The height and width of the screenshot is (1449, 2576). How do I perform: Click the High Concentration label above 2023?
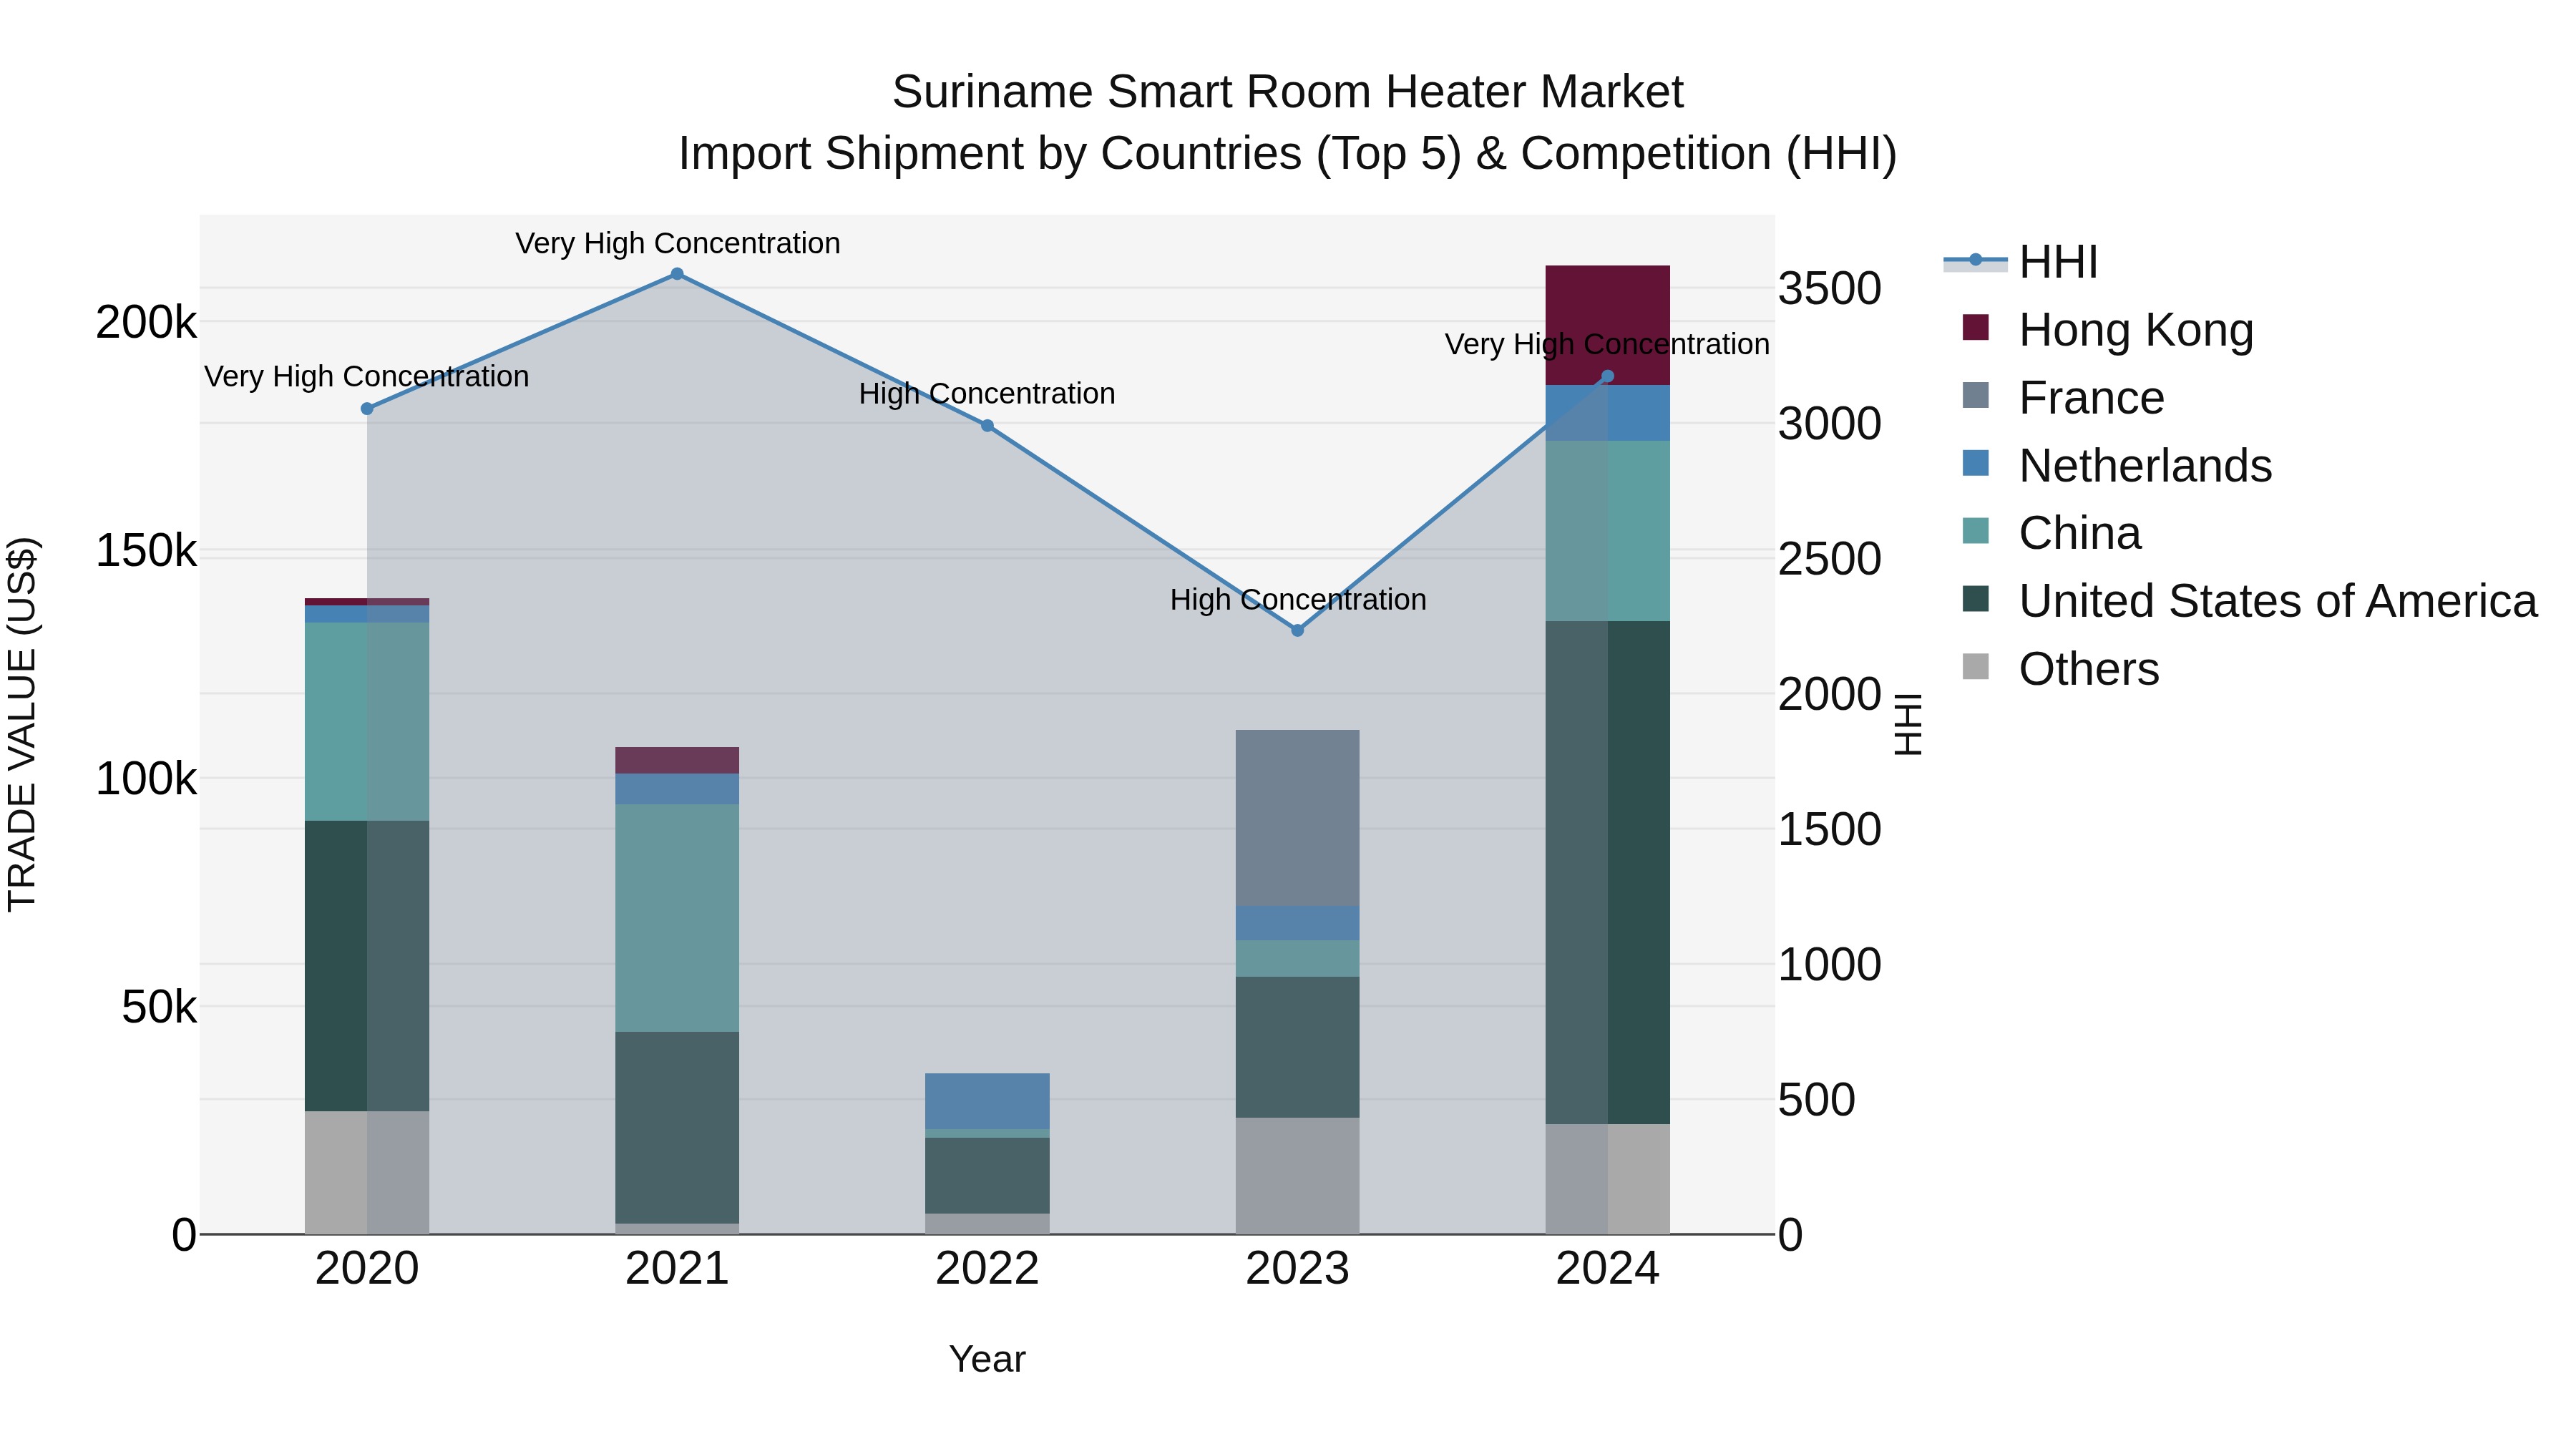[x=1298, y=600]
